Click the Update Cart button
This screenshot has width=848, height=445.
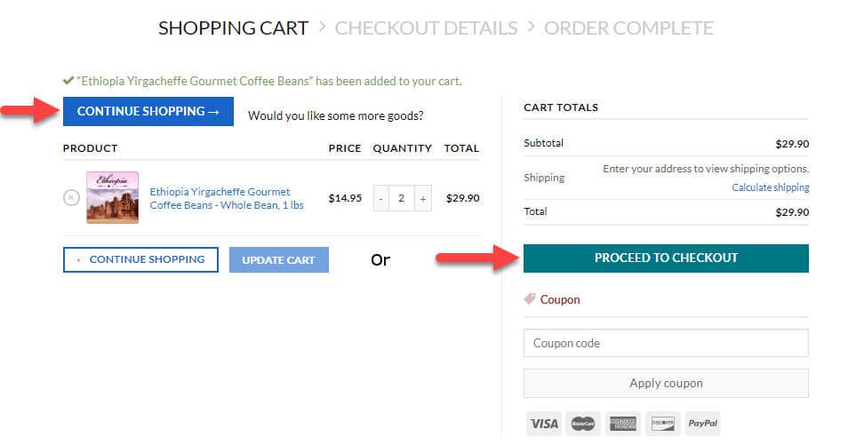click(278, 260)
